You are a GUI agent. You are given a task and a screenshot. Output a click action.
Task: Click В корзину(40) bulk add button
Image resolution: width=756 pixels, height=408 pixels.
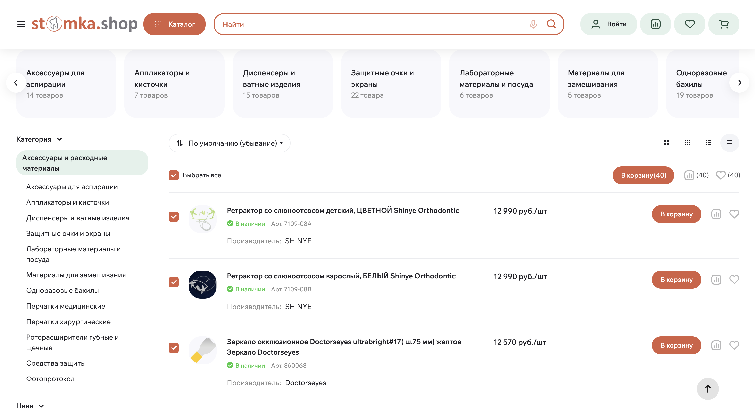pos(643,175)
